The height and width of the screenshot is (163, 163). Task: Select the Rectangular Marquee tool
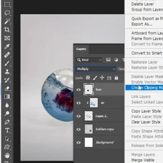click(x=7, y=5)
